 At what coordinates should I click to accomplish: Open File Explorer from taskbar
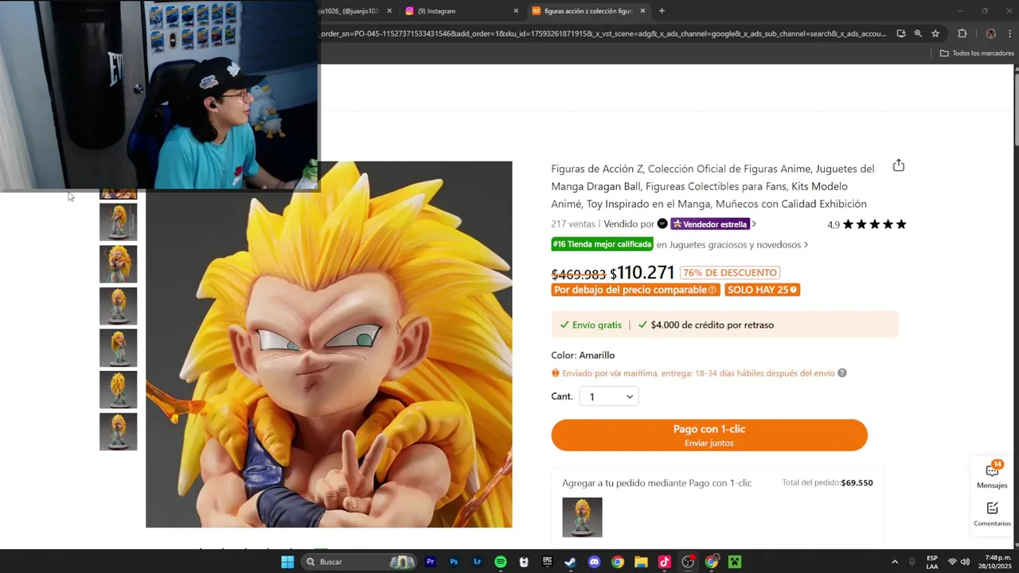[x=641, y=562]
